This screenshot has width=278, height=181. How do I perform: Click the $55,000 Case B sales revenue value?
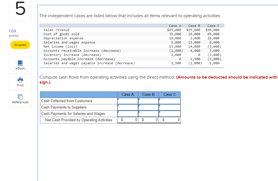point(193,30)
